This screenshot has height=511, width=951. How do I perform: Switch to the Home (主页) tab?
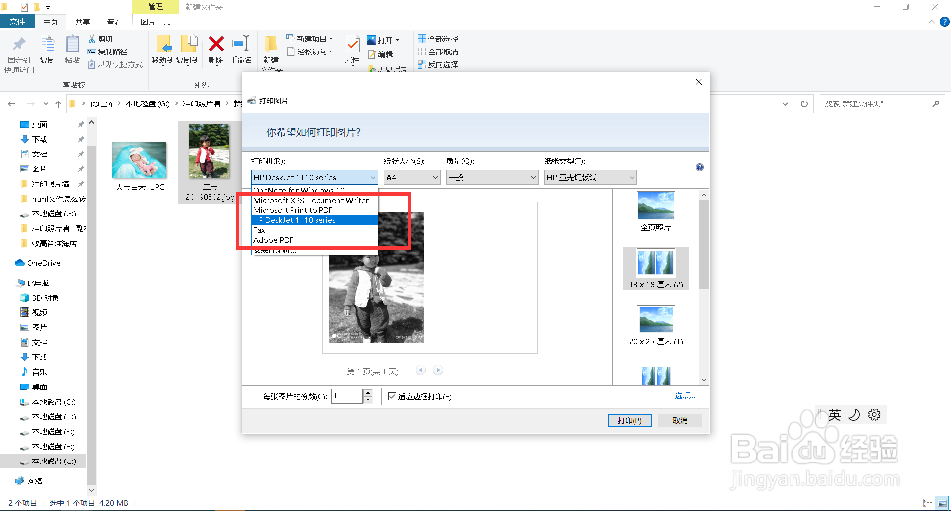[51, 22]
